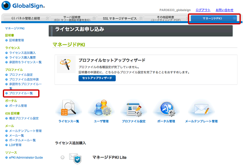Click the ライセンス一覧 label under icon

click(x=69, y=121)
